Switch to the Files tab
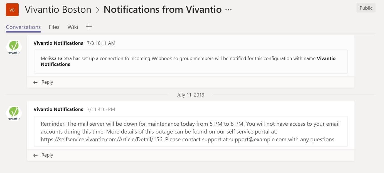Image resolution: width=384 pixels, height=173 pixels. tap(54, 27)
